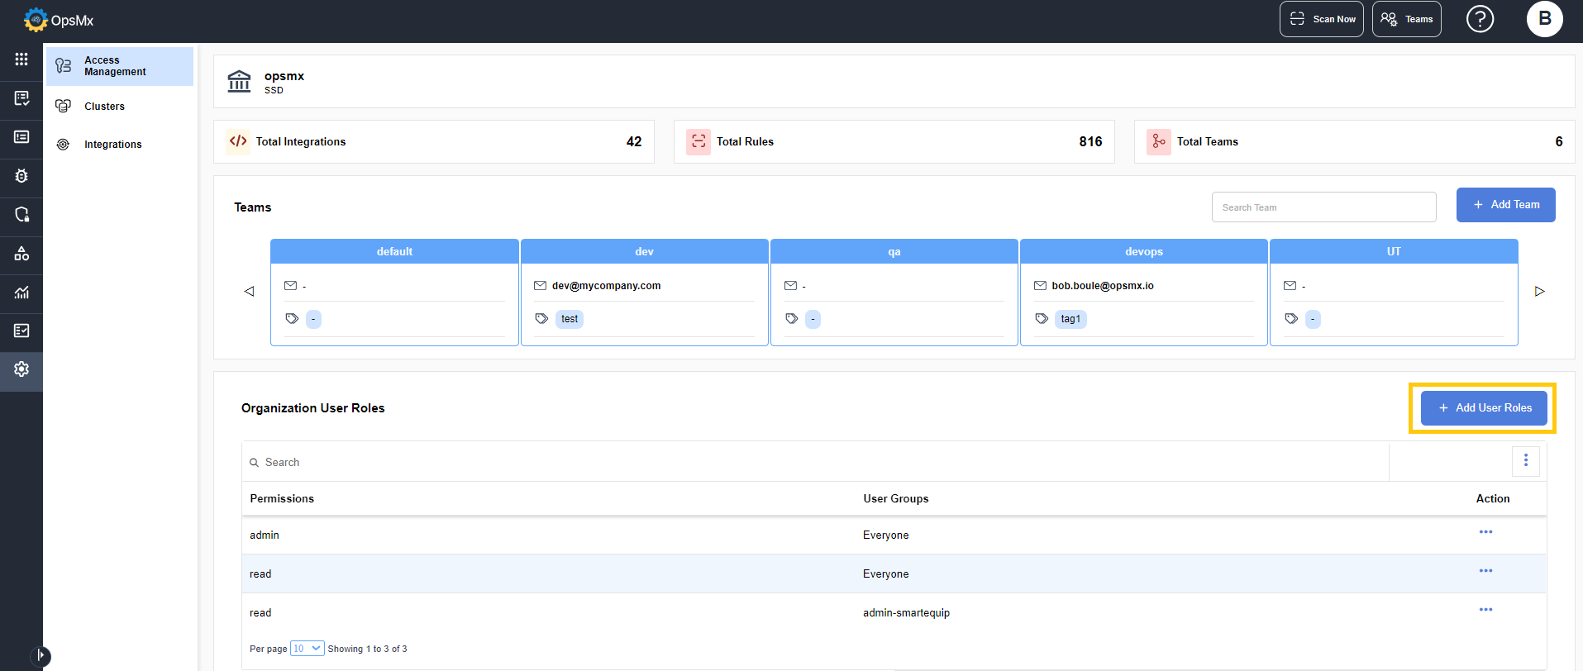Expand the collapsed sidebar arrow toggle

[x=41, y=656]
